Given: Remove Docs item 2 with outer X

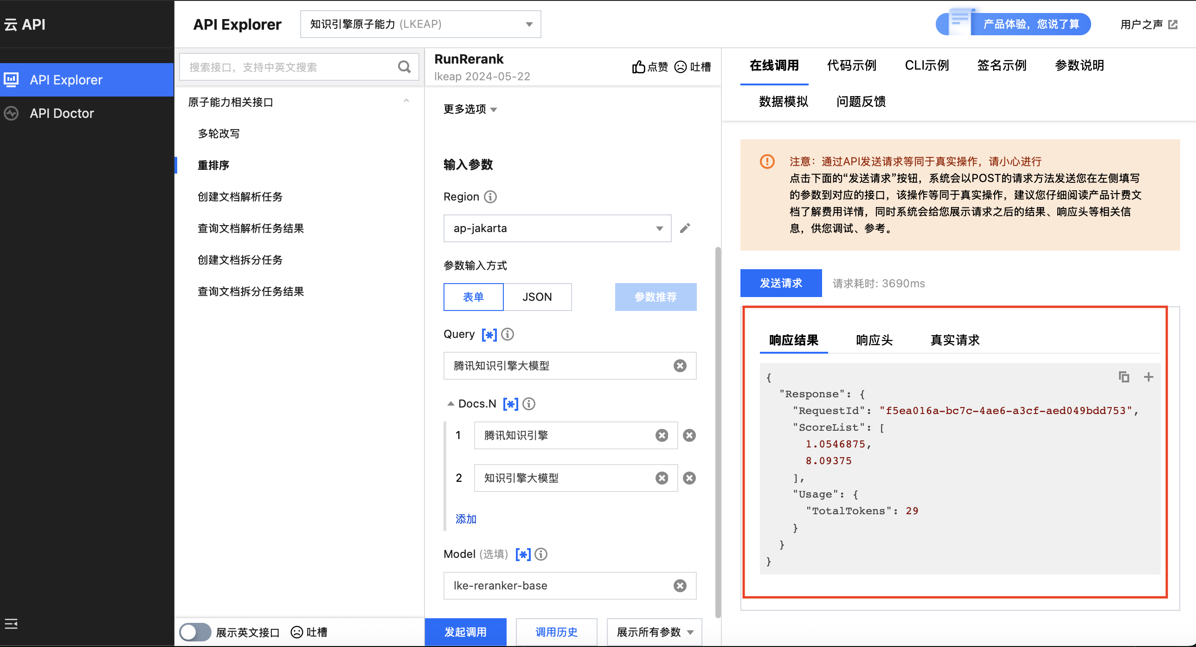Looking at the screenshot, I should click(689, 478).
